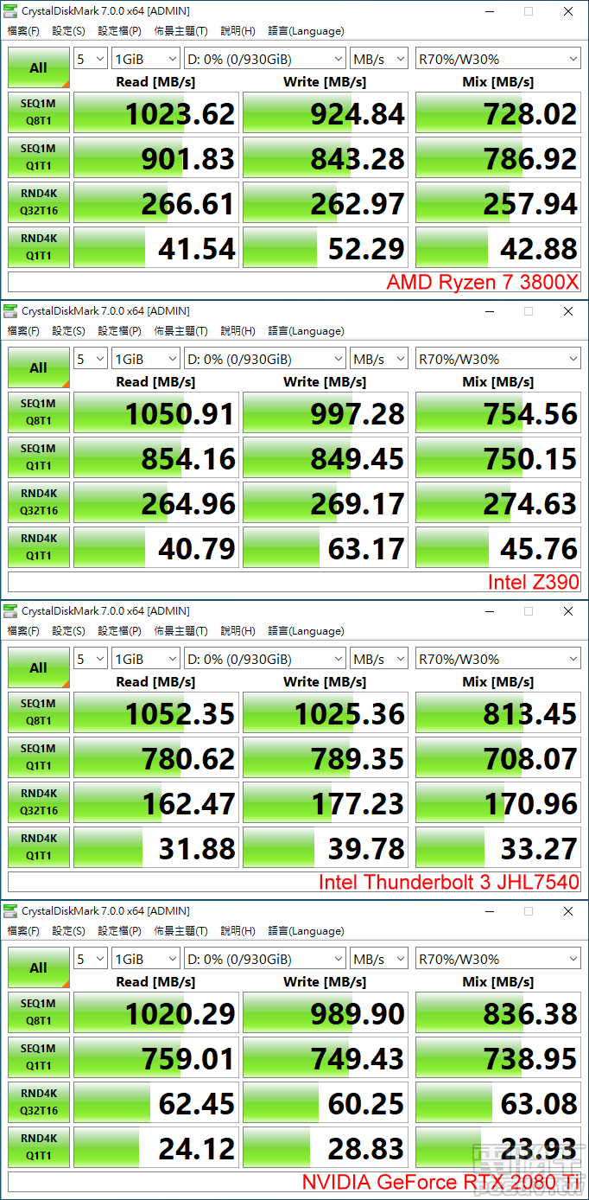Click the AMD Ryzen 7 3800X comment field
589x1200 pixels.
(x=294, y=282)
